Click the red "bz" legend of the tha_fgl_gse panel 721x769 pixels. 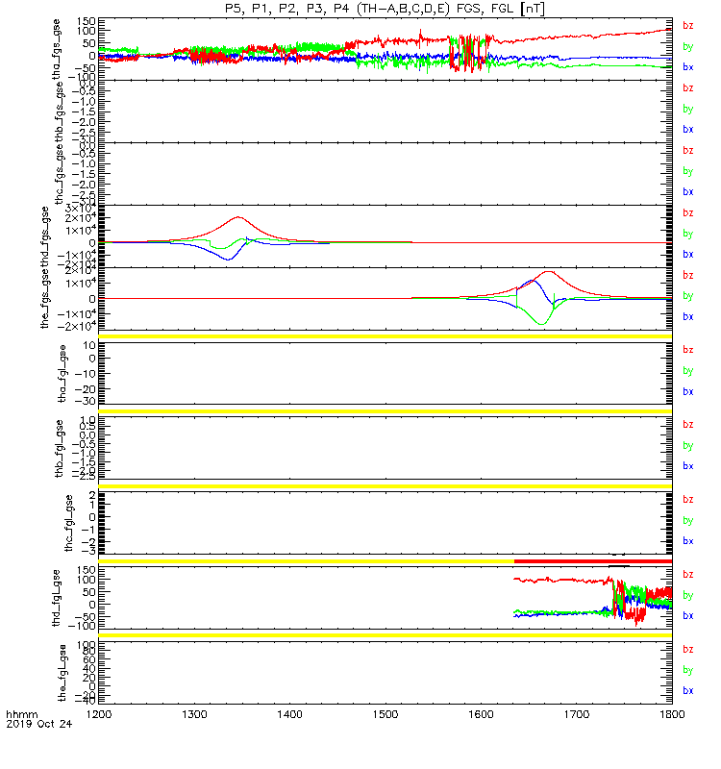(688, 350)
